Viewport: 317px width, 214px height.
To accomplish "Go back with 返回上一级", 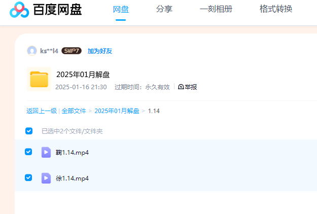I will click(42, 111).
